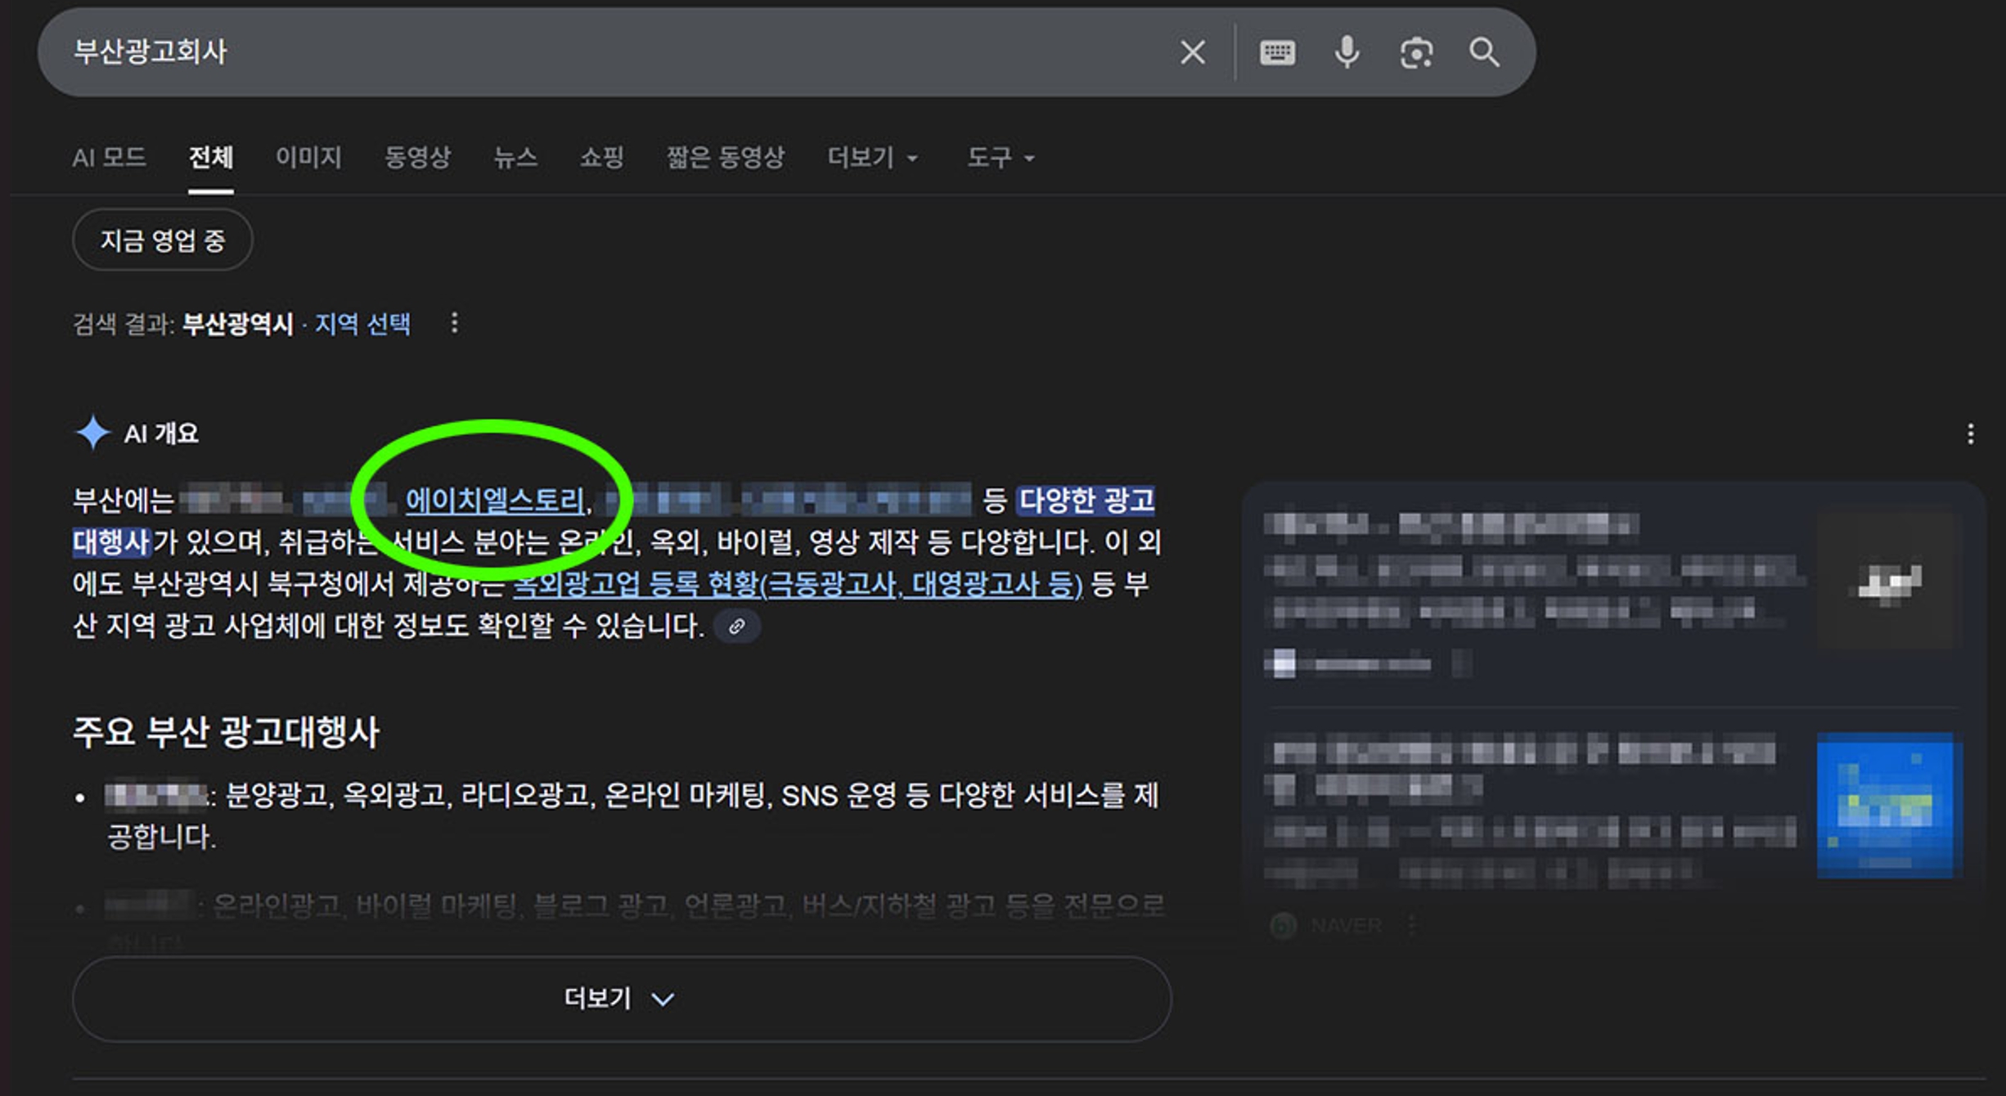2006x1096 pixels.
Task: Open search by image camera icon
Action: [1415, 53]
